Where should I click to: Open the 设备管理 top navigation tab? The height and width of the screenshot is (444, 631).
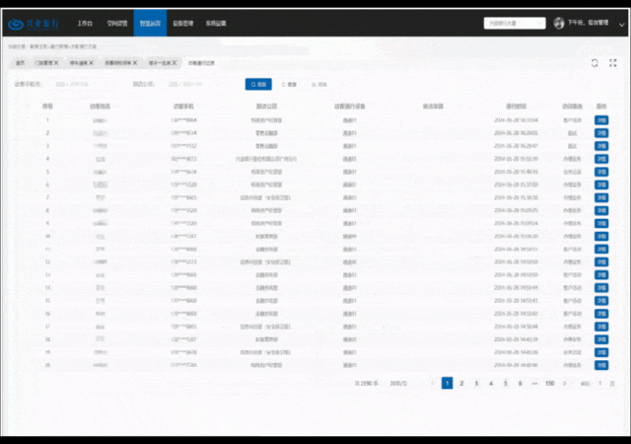(x=181, y=22)
